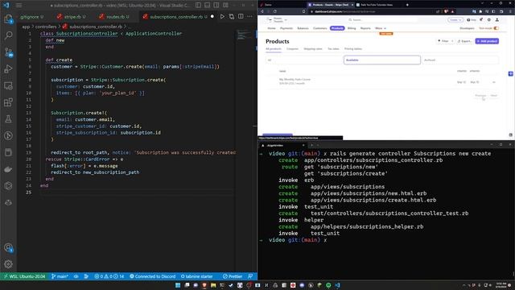
Task: Go back in the browser
Action: [262, 11]
